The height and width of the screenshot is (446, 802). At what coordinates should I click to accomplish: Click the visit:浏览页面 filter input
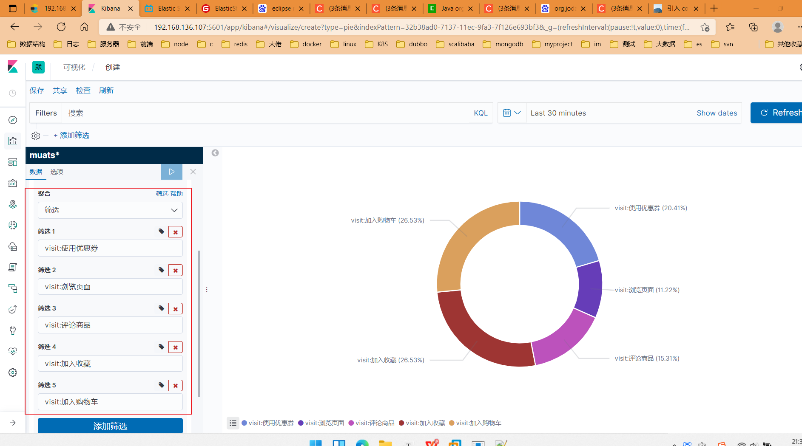(x=110, y=287)
